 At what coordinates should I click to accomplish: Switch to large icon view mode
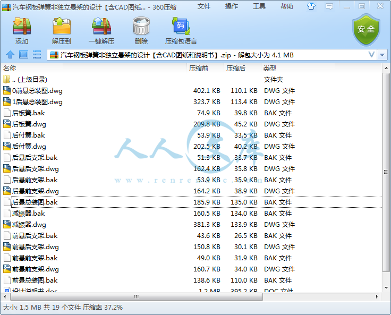pyautogui.click(x=24, y=55)
